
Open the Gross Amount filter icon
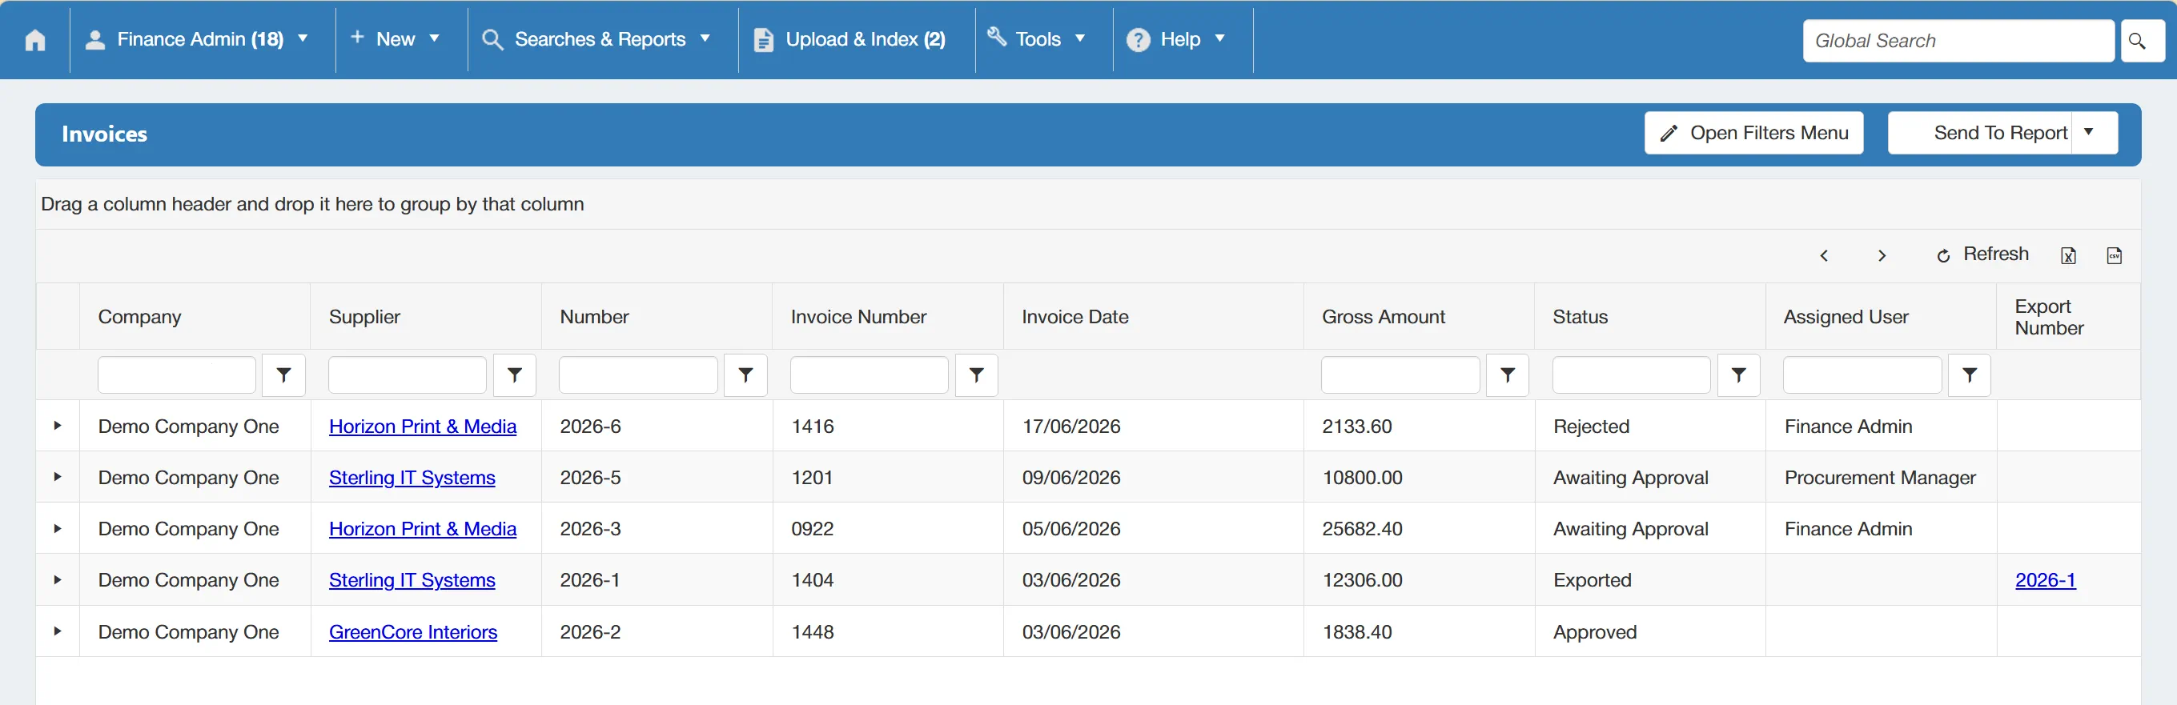click(x=1507, y=375)
